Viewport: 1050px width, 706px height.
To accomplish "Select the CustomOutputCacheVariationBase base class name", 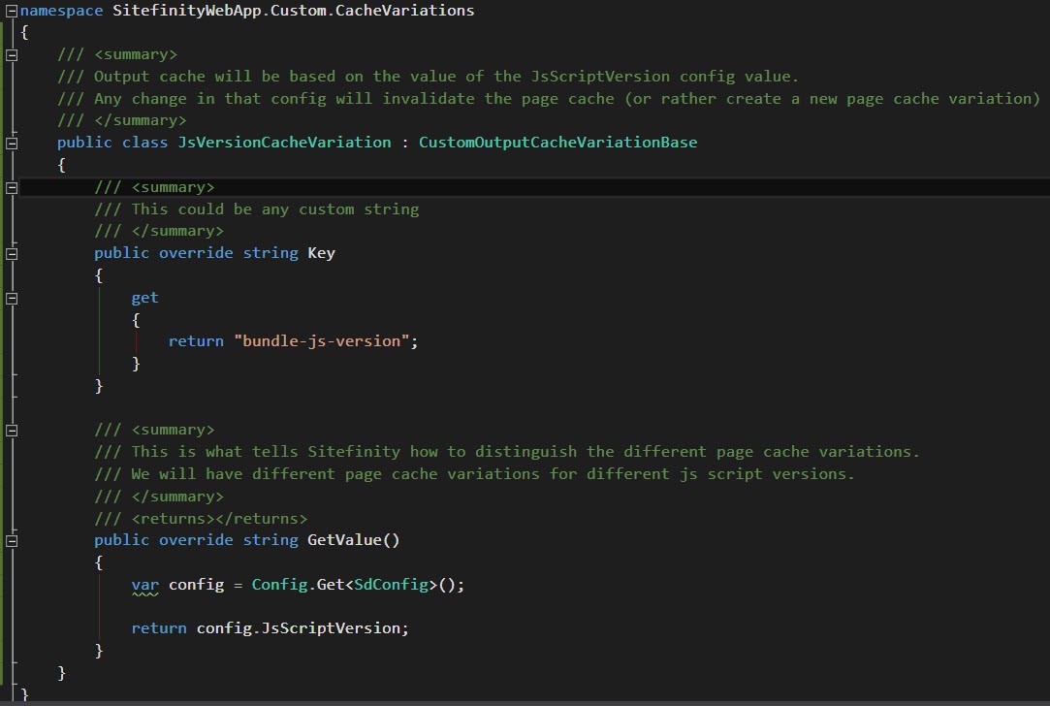I will pyautogui.click(x=557, y=142).
